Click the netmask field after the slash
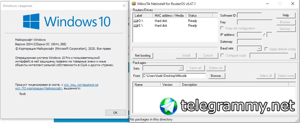300x123 pixels. (269, 35)
